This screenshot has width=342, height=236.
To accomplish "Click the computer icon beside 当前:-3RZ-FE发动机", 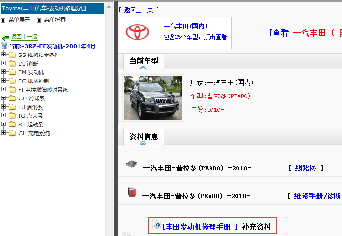I will point(4,46).
